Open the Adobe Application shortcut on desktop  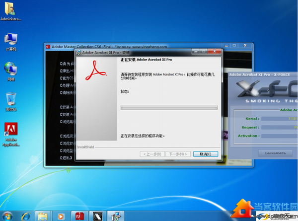pos(11,134)
